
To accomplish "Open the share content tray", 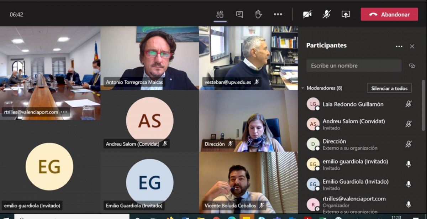I will (346, 14).
